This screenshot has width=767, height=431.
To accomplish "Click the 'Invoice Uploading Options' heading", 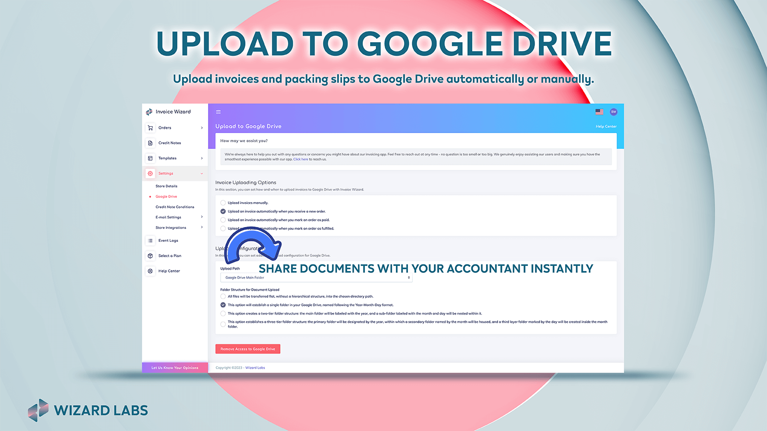I will (246, 182).
